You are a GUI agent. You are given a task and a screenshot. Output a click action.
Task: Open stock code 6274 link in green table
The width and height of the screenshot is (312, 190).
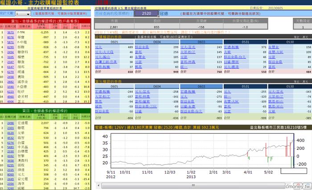[x=11, y=143]
